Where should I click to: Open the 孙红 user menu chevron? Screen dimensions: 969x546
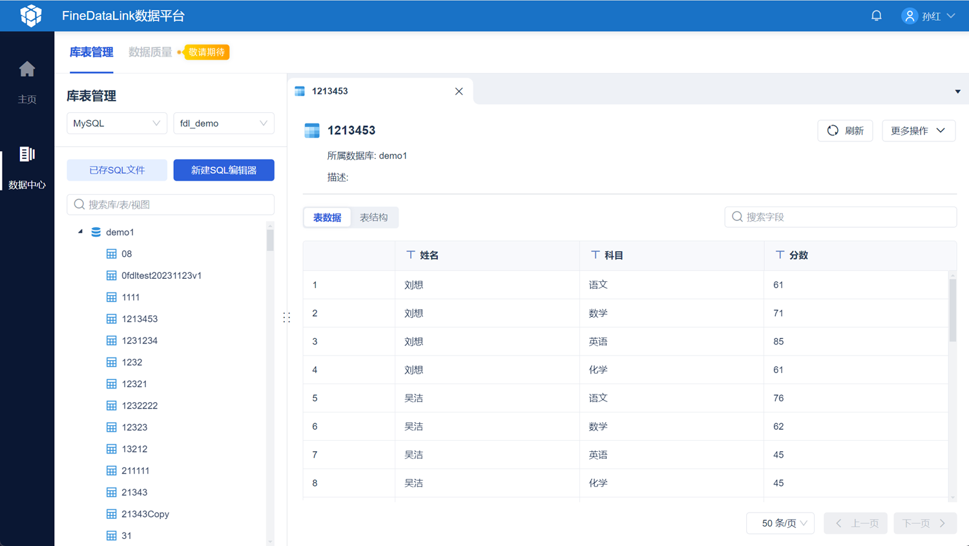tap(951, 16)
